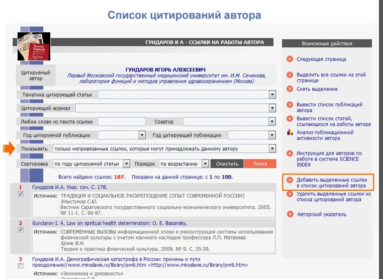Viewport: 383px width, 279px height.
Task: Open citation 'Демографическая катастрофа в России' link
Action: click(140, 262)
